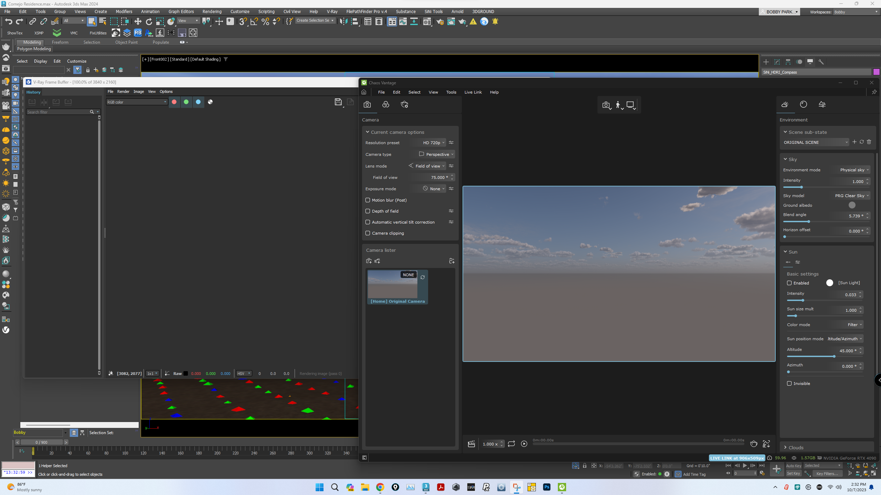
Task: Enable Camera clipping checkbox
Action: [368, 233]
